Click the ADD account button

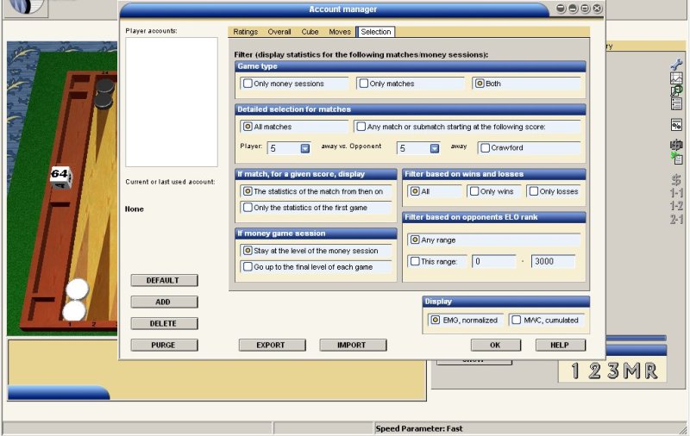click(164, 302)
